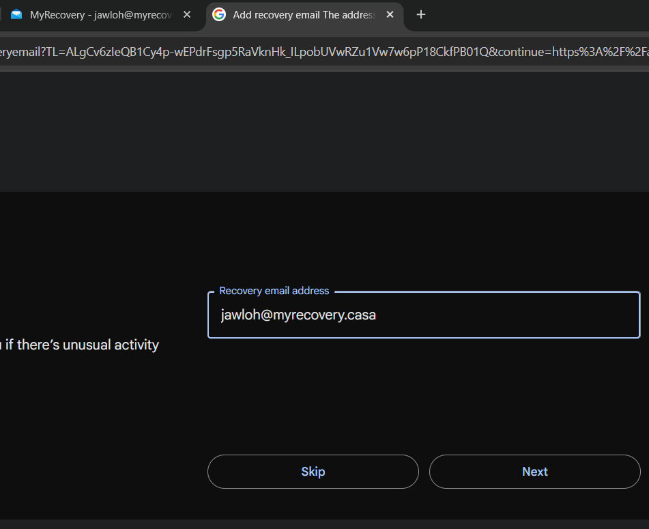
Task: Open a new browser tab
Action: click(421, 14)
